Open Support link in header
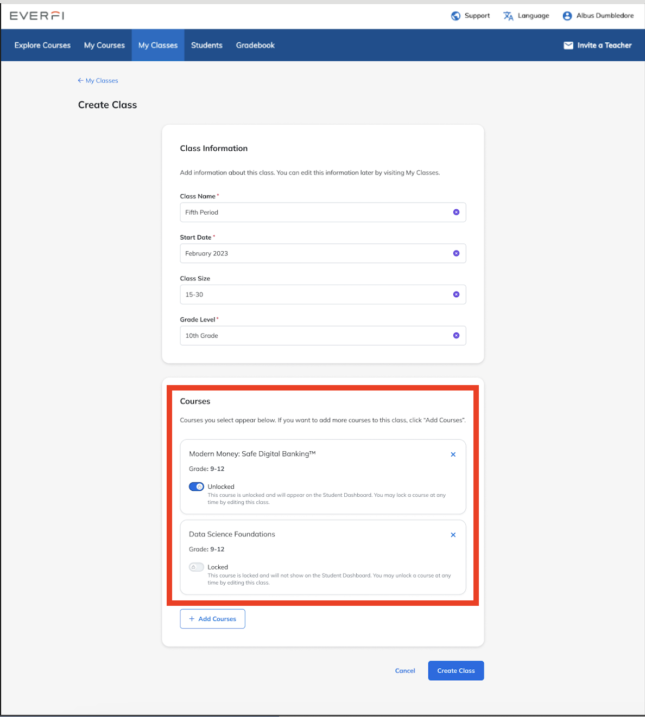 coord(471,16)
